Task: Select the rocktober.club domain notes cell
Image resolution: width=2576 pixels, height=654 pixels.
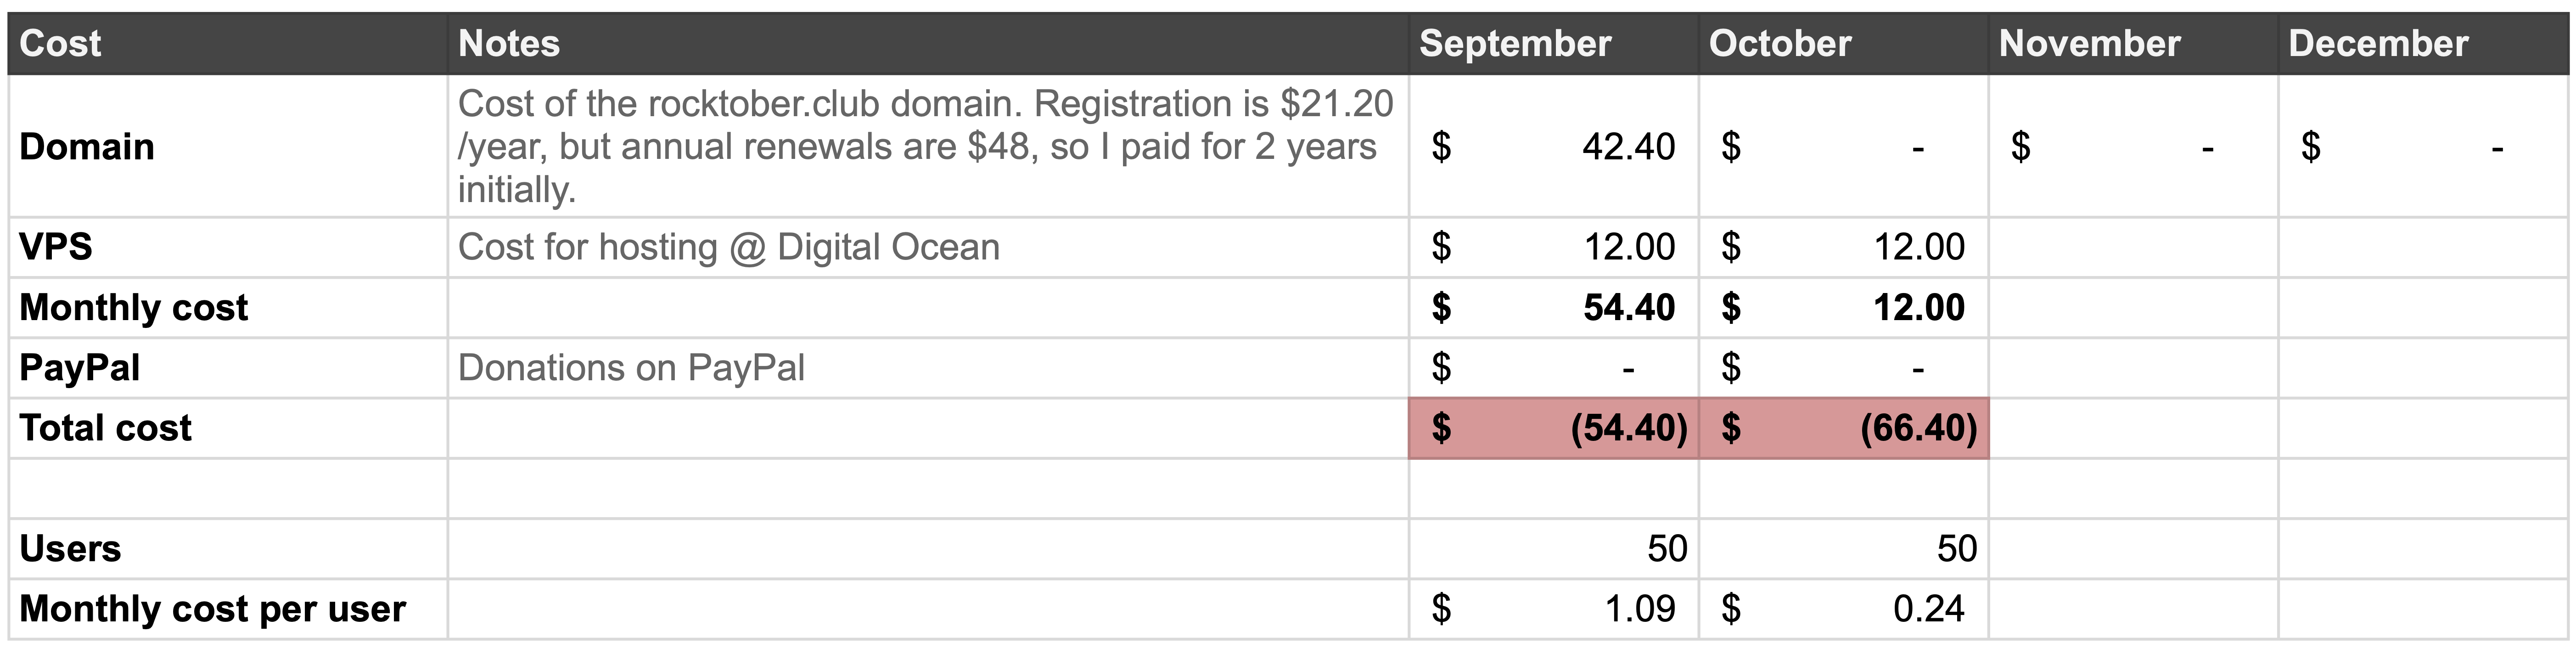Action: 928,147
